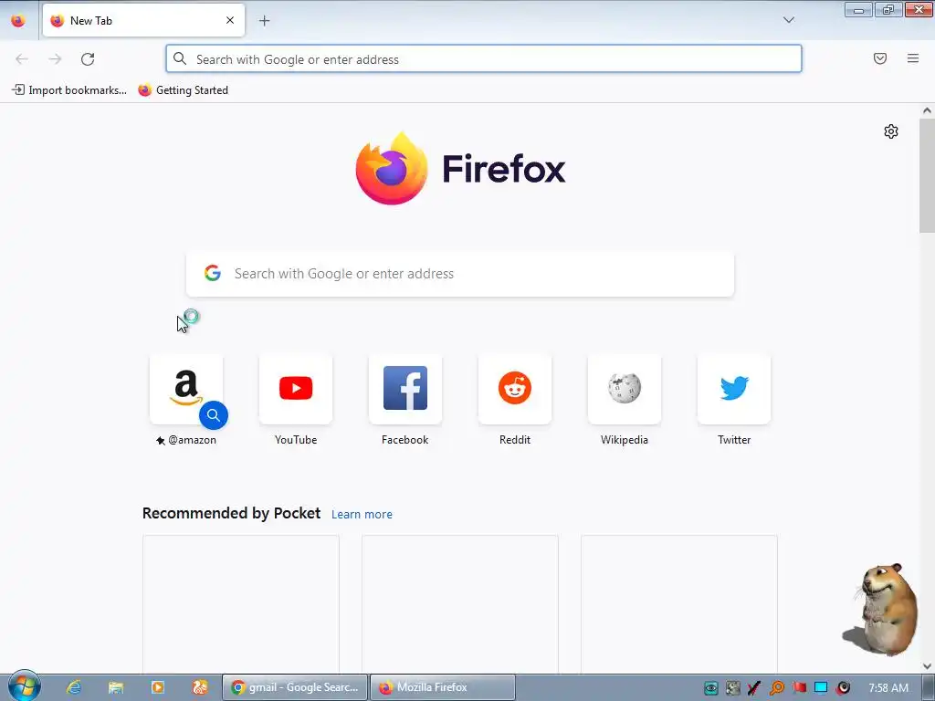935x701 pixels.
Task: Open the Save to Pocket icon
Action: [880, 58]
